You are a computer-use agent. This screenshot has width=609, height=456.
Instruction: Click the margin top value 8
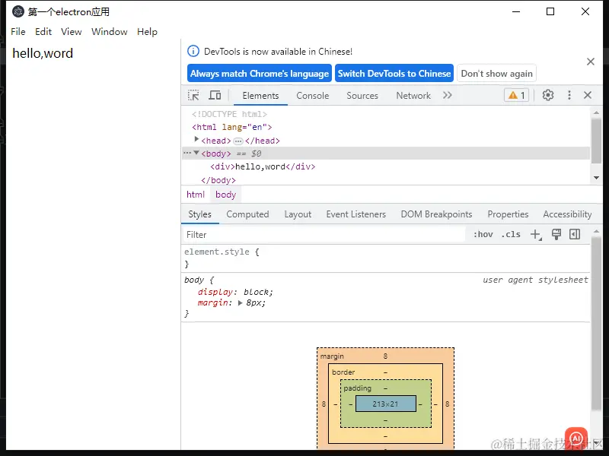click(385, 356)
